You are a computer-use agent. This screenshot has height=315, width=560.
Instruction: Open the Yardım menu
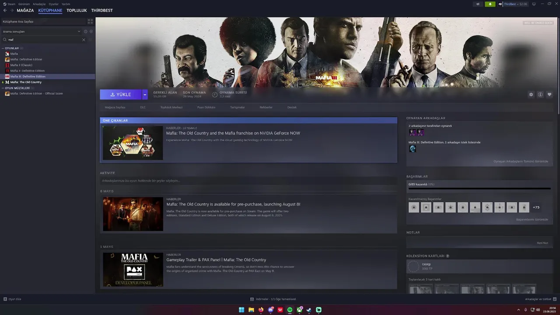click(66, 4)
